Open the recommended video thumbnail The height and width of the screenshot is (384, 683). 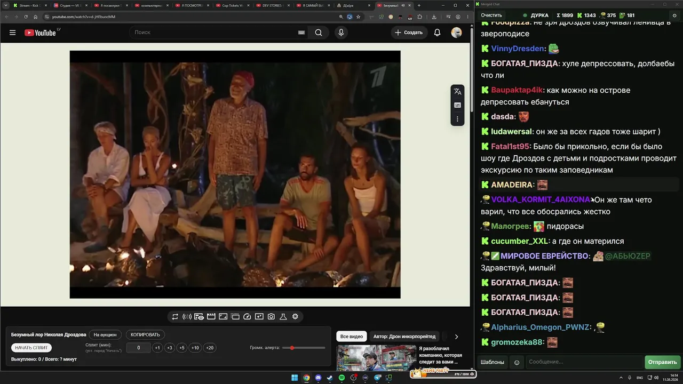pyautogui.click(x=376, y=358)
